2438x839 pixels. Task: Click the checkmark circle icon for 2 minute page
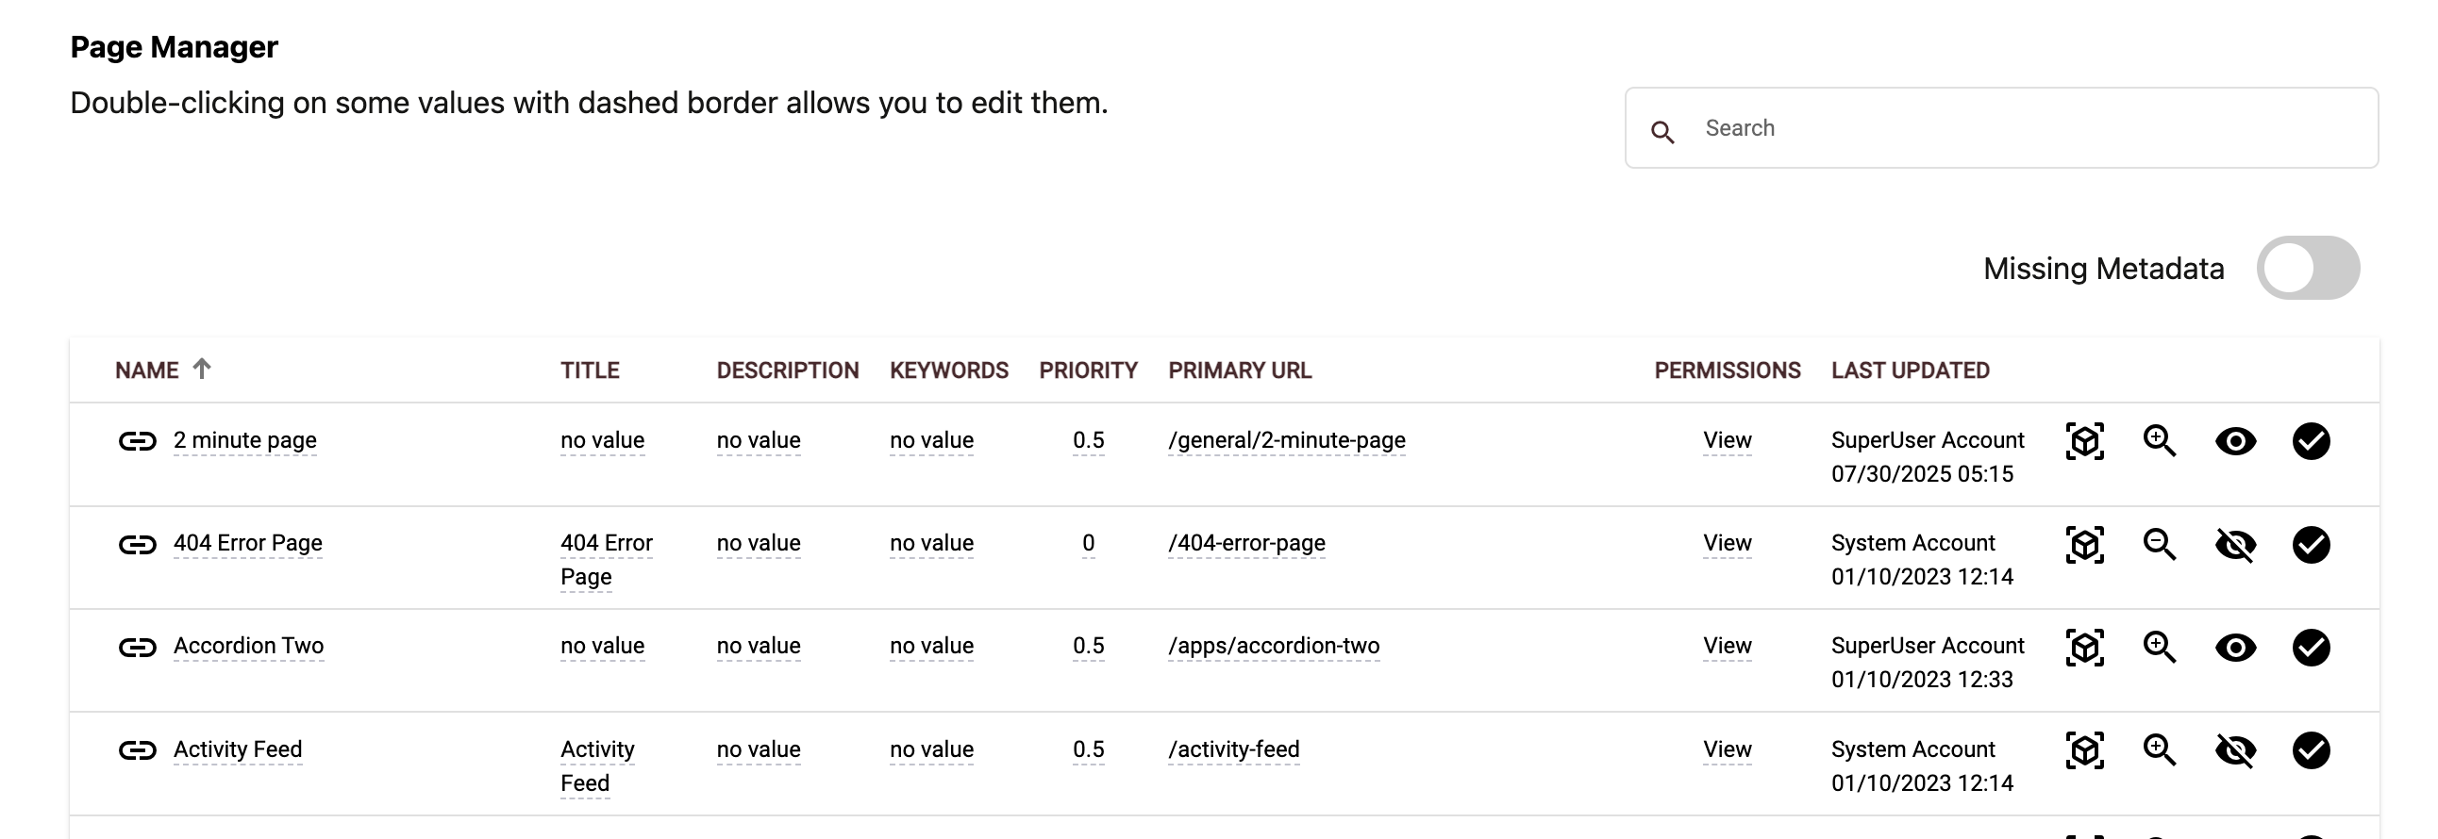(x=2311, y=441)
